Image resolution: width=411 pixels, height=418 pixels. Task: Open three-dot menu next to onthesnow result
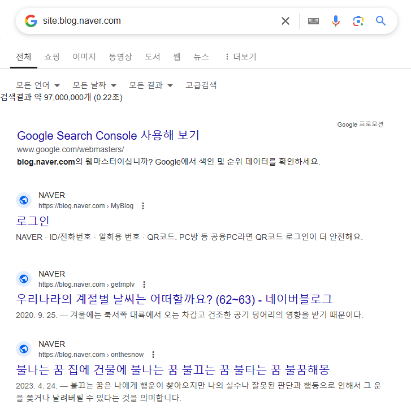click(153, 355)
